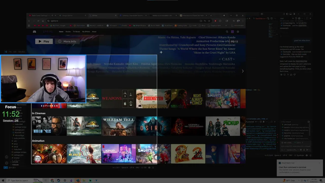Open XPrime search magnifier icon
325x183 pixels.
point(227,32)
